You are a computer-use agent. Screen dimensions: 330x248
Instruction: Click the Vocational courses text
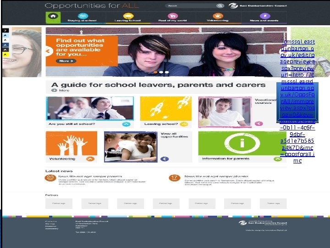[265, 101]
